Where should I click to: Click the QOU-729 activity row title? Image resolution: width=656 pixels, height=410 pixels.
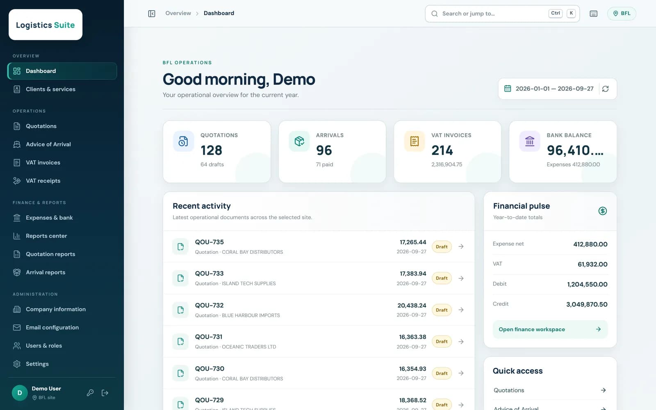[210, 400]
